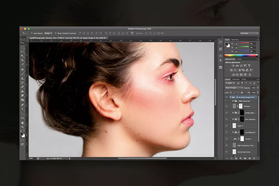Select the Eyedropper tool
Viewport: 279px width, 186px height.
click(x=23, y=65)
